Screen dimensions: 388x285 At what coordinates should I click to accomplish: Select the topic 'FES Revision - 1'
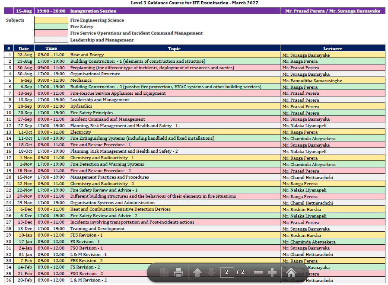pos(86,235)
